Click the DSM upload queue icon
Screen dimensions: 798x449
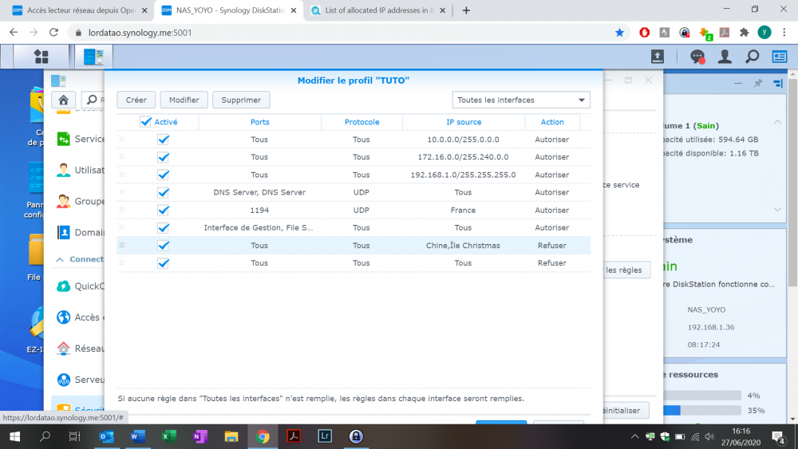658,57
